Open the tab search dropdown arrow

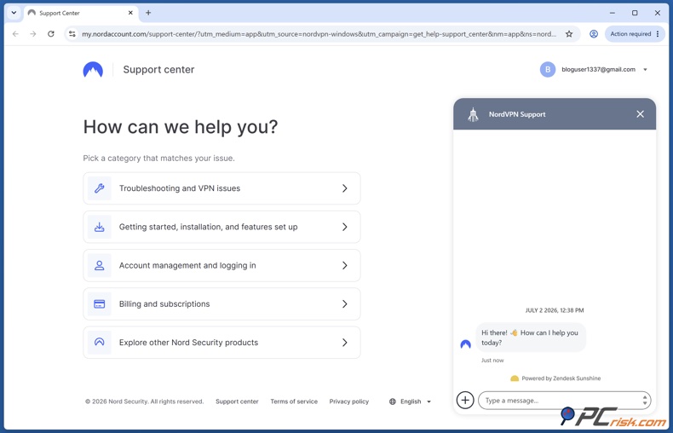[14, 13]
